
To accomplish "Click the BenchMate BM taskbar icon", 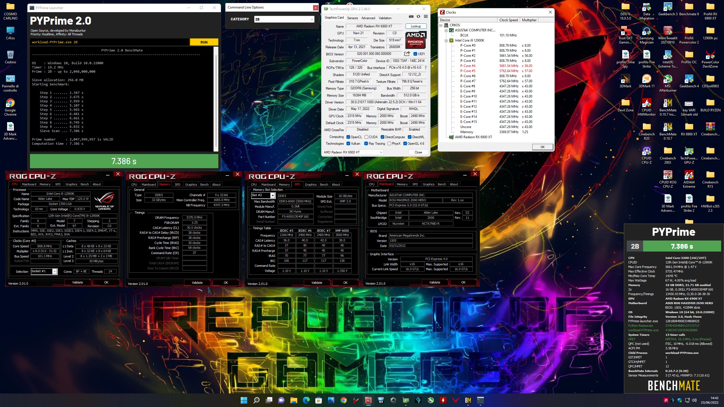I will point(468,400).
